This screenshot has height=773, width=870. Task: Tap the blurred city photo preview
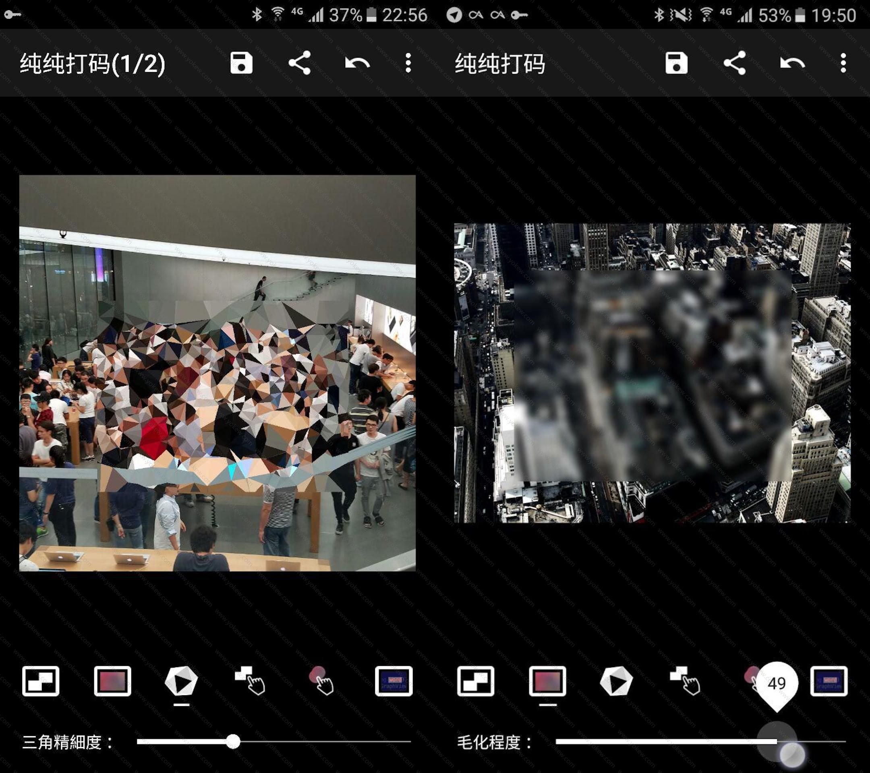click(652, 373)
